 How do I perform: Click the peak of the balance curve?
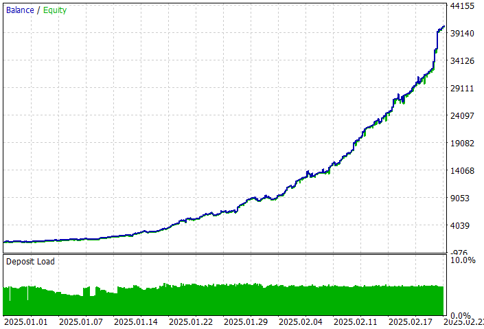(443, 27)
